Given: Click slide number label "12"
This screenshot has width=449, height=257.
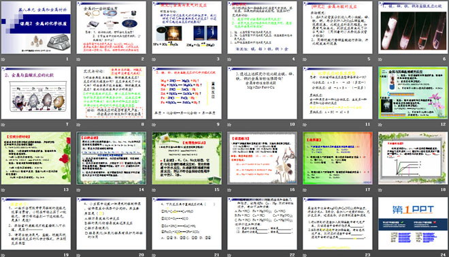Looking at the screenshot, I should click(444, 124).
